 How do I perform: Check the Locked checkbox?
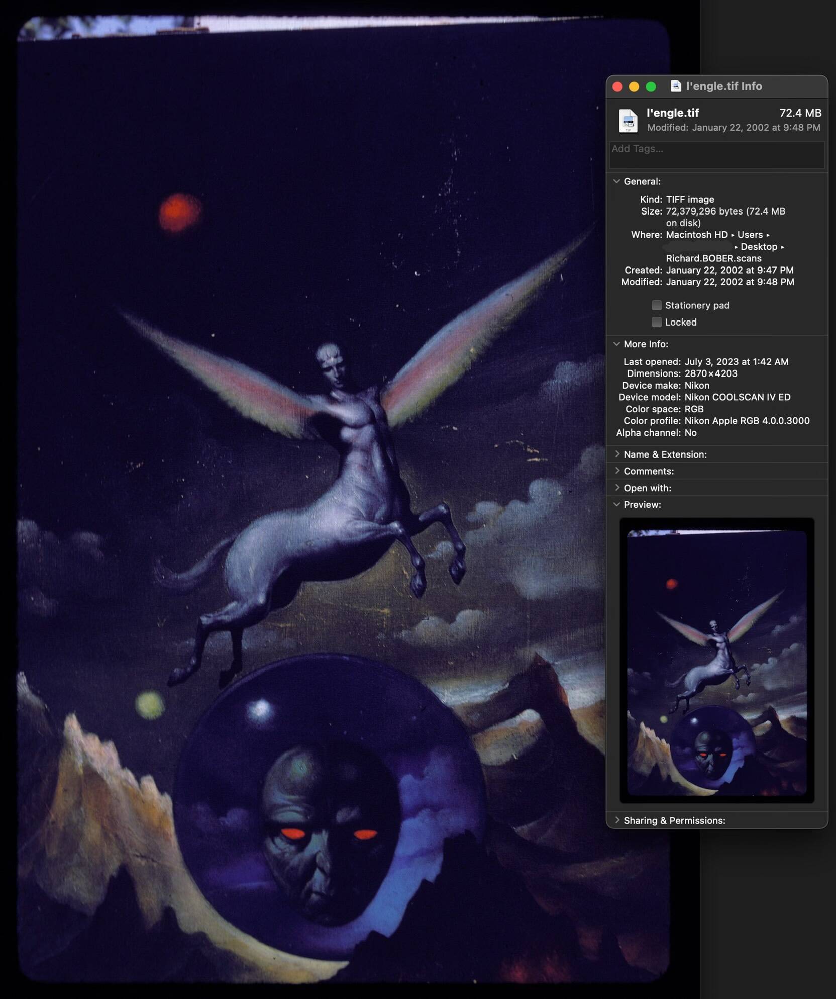coord(657,322)
